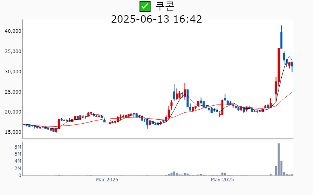Click the 0 volume axis label
The image size is (313, 195).
coord(20,175)
